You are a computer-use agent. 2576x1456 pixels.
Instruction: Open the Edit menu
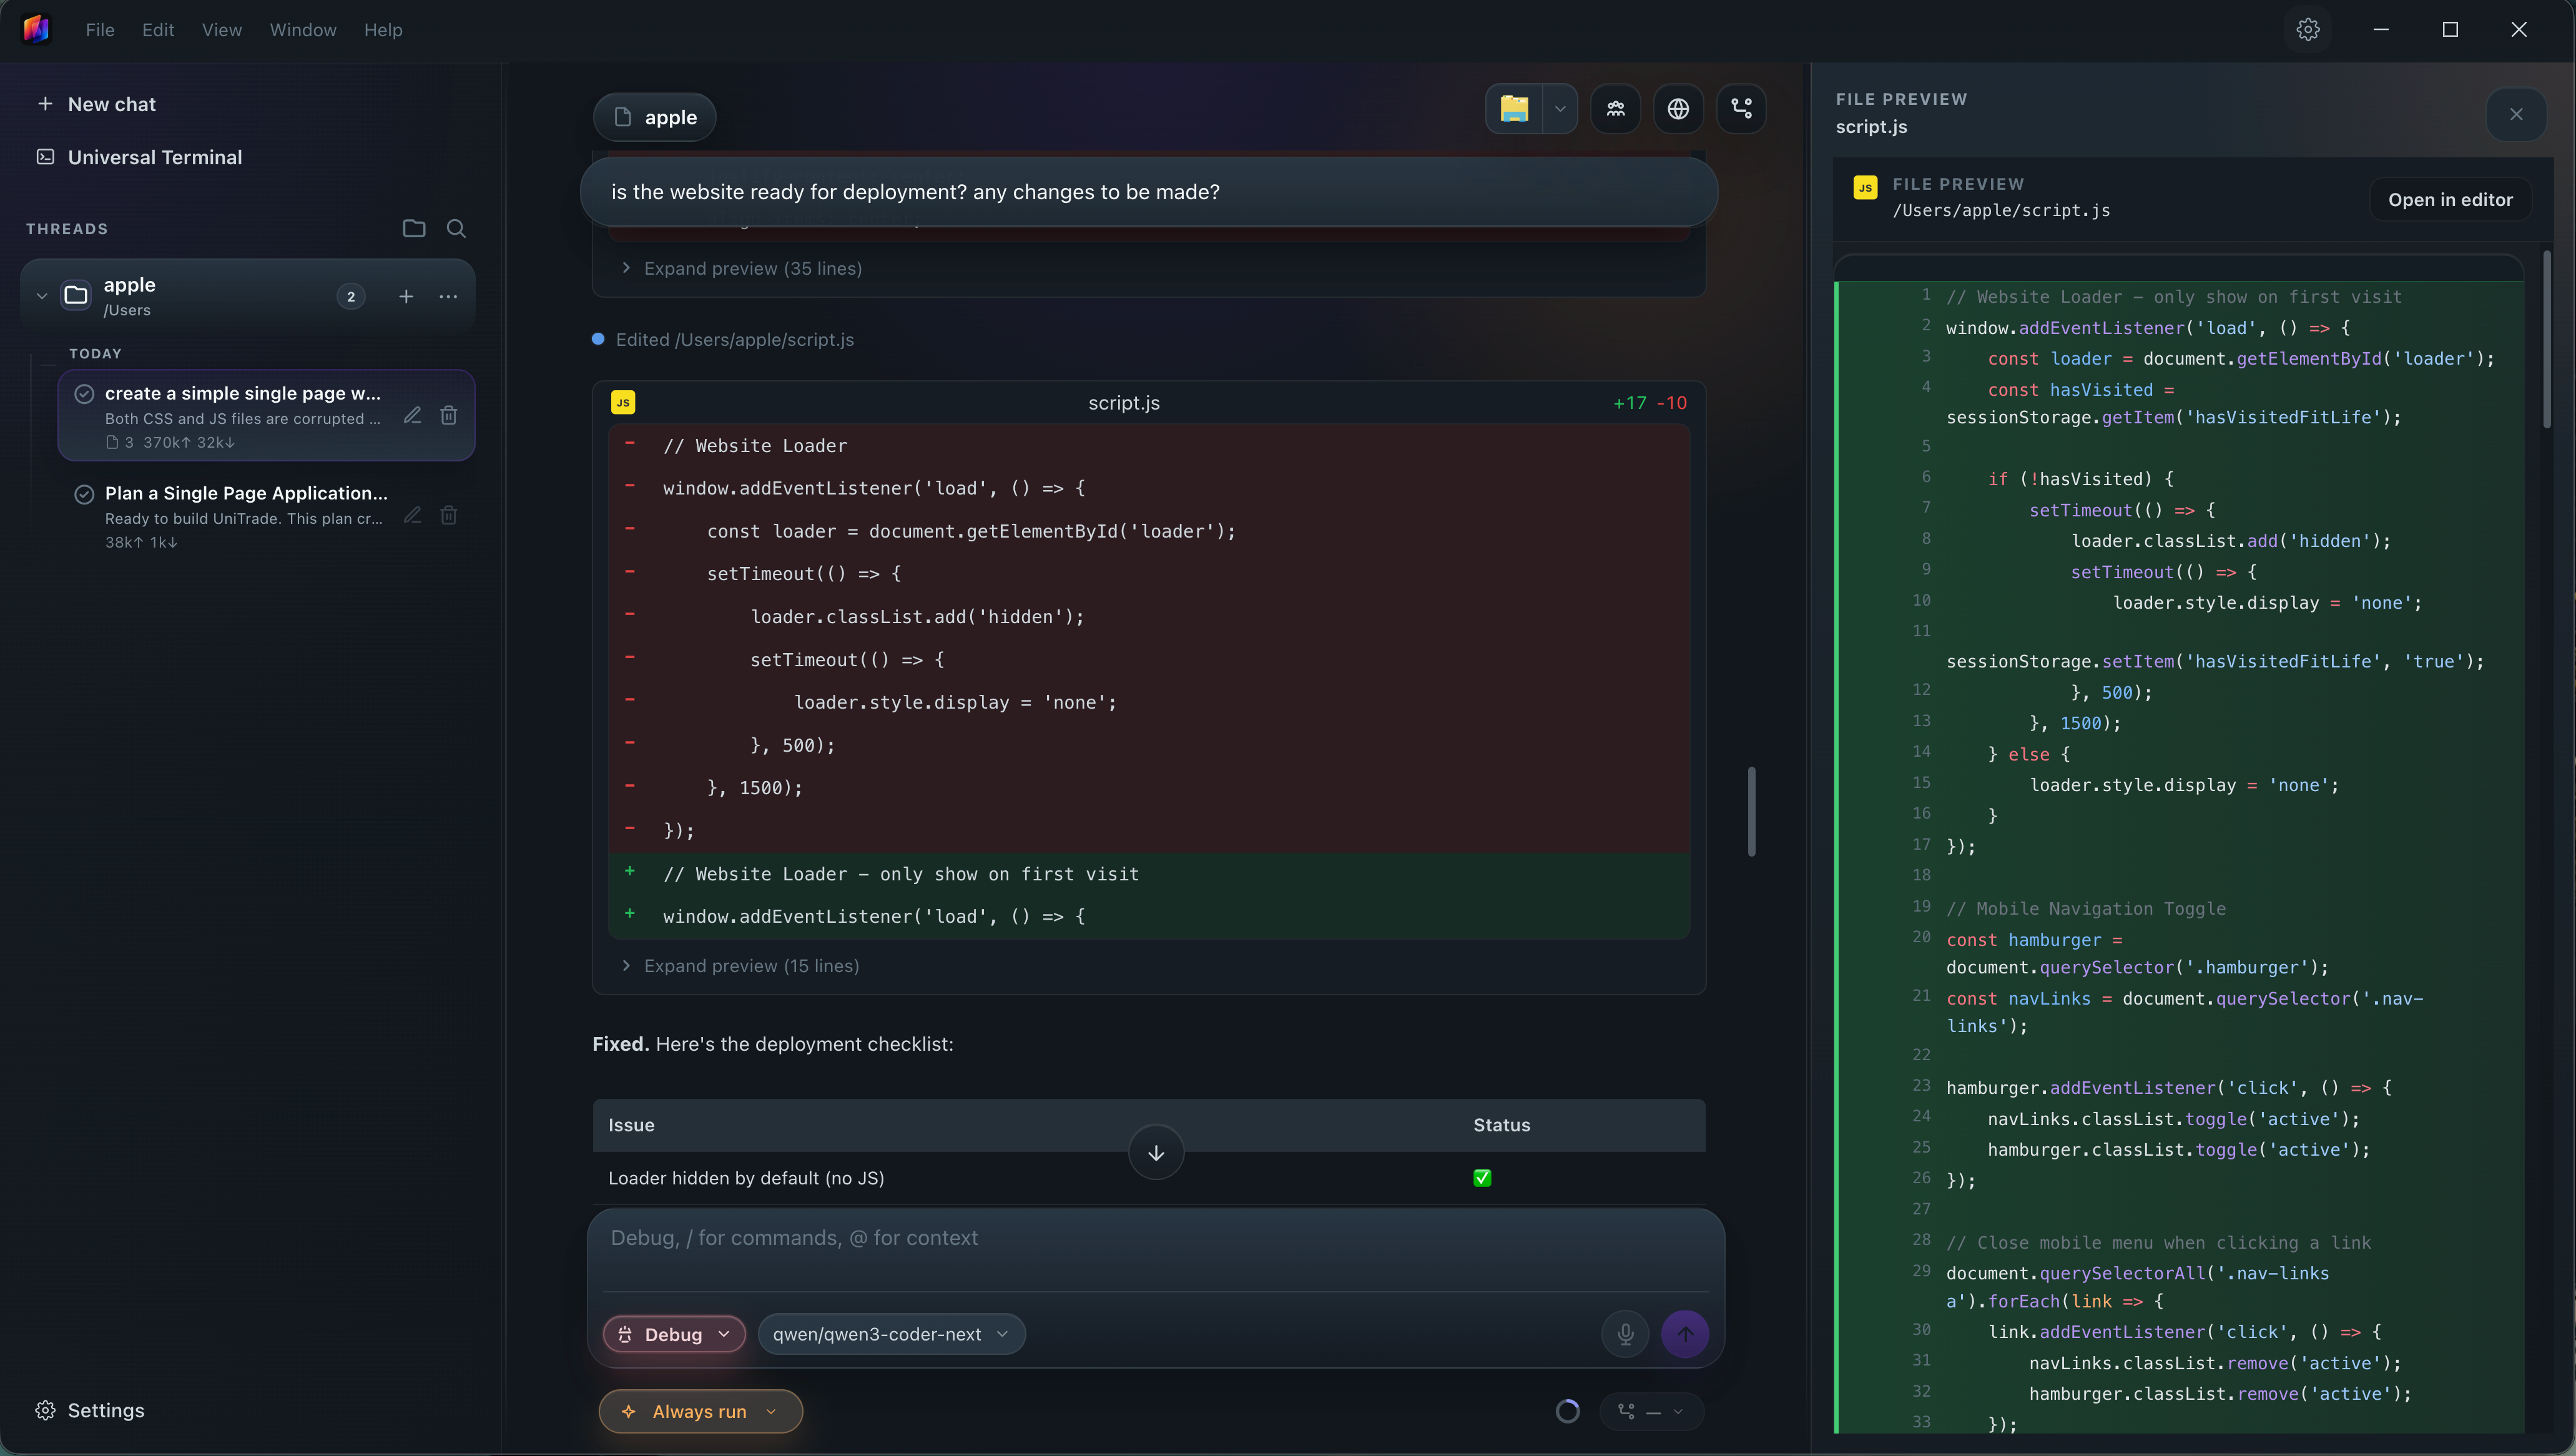click(158, 30)
